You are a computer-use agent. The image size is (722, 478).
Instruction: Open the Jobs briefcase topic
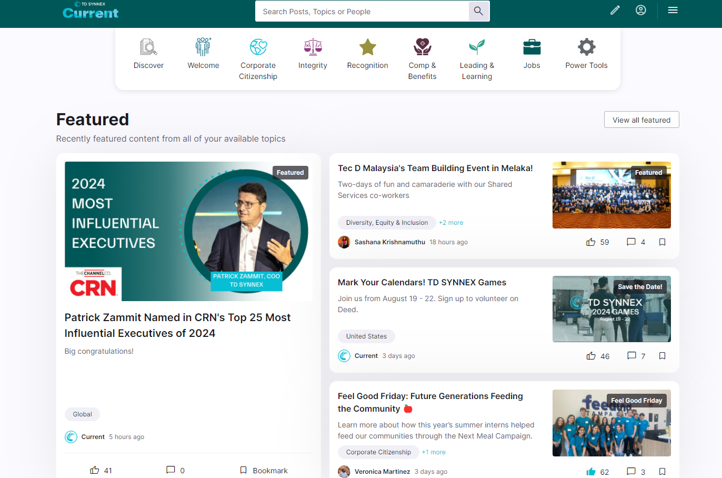tap(532, 54)
